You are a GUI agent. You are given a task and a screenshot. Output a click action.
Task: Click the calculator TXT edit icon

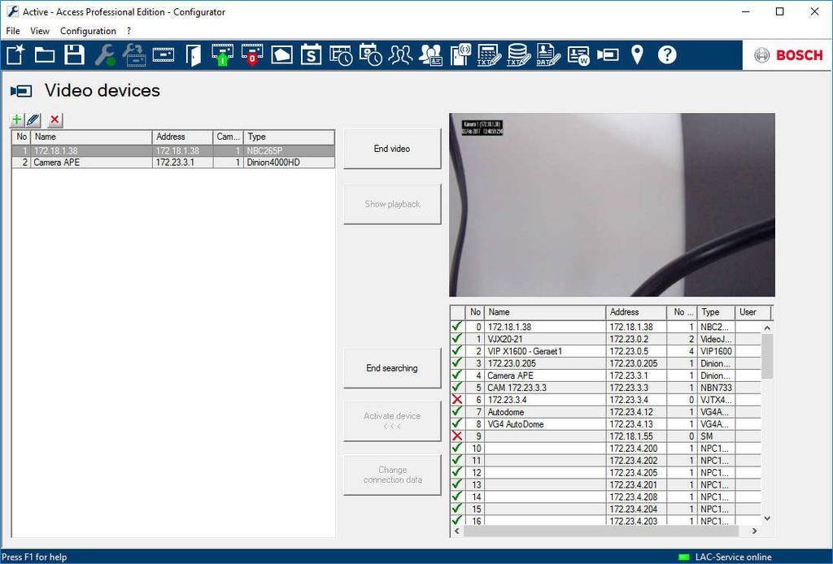click(489, 54)
